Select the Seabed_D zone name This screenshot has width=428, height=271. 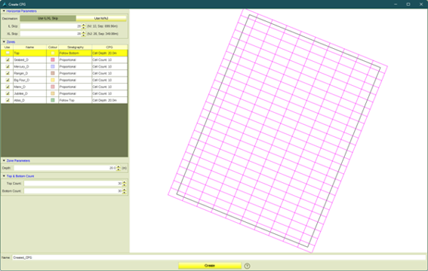coord(29,60)
